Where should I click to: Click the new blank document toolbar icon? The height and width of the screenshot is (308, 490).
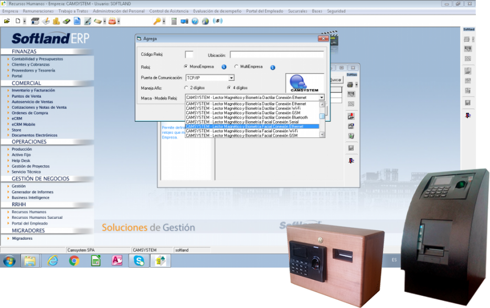coord(18,21)
